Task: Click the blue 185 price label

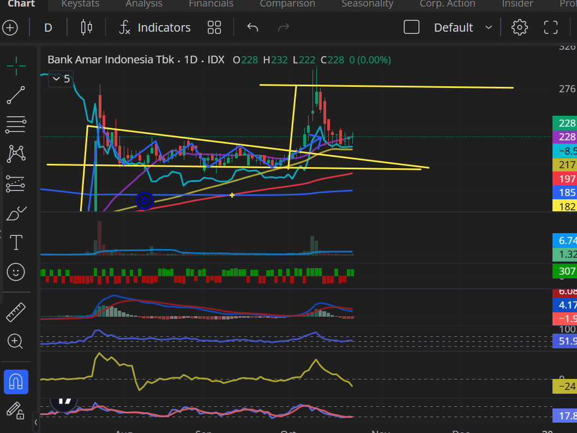Action: coord(565,192)
